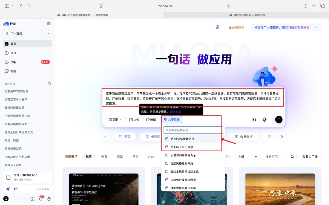Select 百度风格搜索网站 in backend dropdown
This screenshot has width=329, height=205.
[x=193, y=163]
